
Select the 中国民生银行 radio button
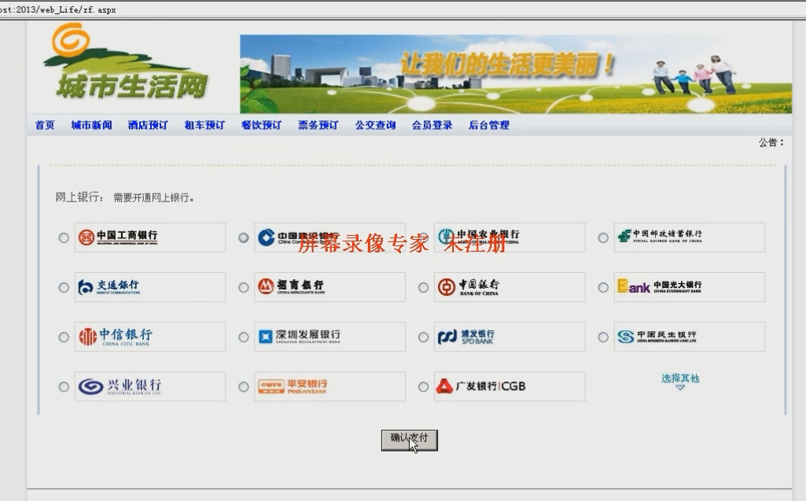coord(603,337)
